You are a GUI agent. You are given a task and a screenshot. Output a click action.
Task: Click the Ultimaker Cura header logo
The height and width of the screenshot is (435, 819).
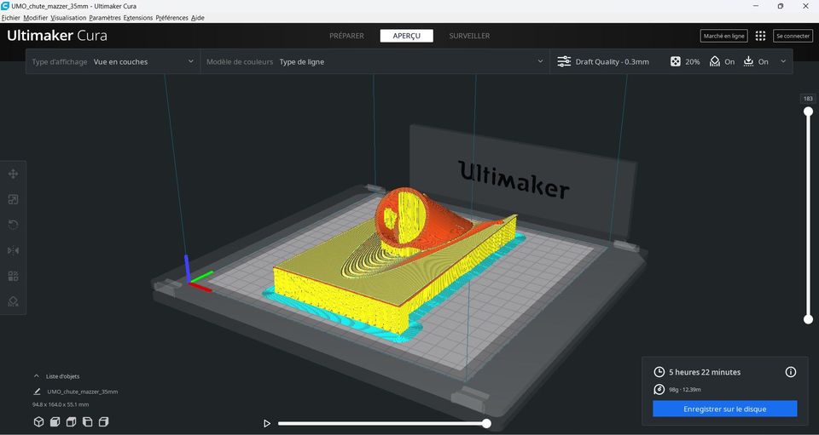(x=57, y=36)
